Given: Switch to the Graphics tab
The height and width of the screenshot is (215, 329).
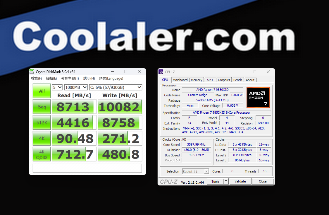Looking at the screenshot, I should pos(224,80).
